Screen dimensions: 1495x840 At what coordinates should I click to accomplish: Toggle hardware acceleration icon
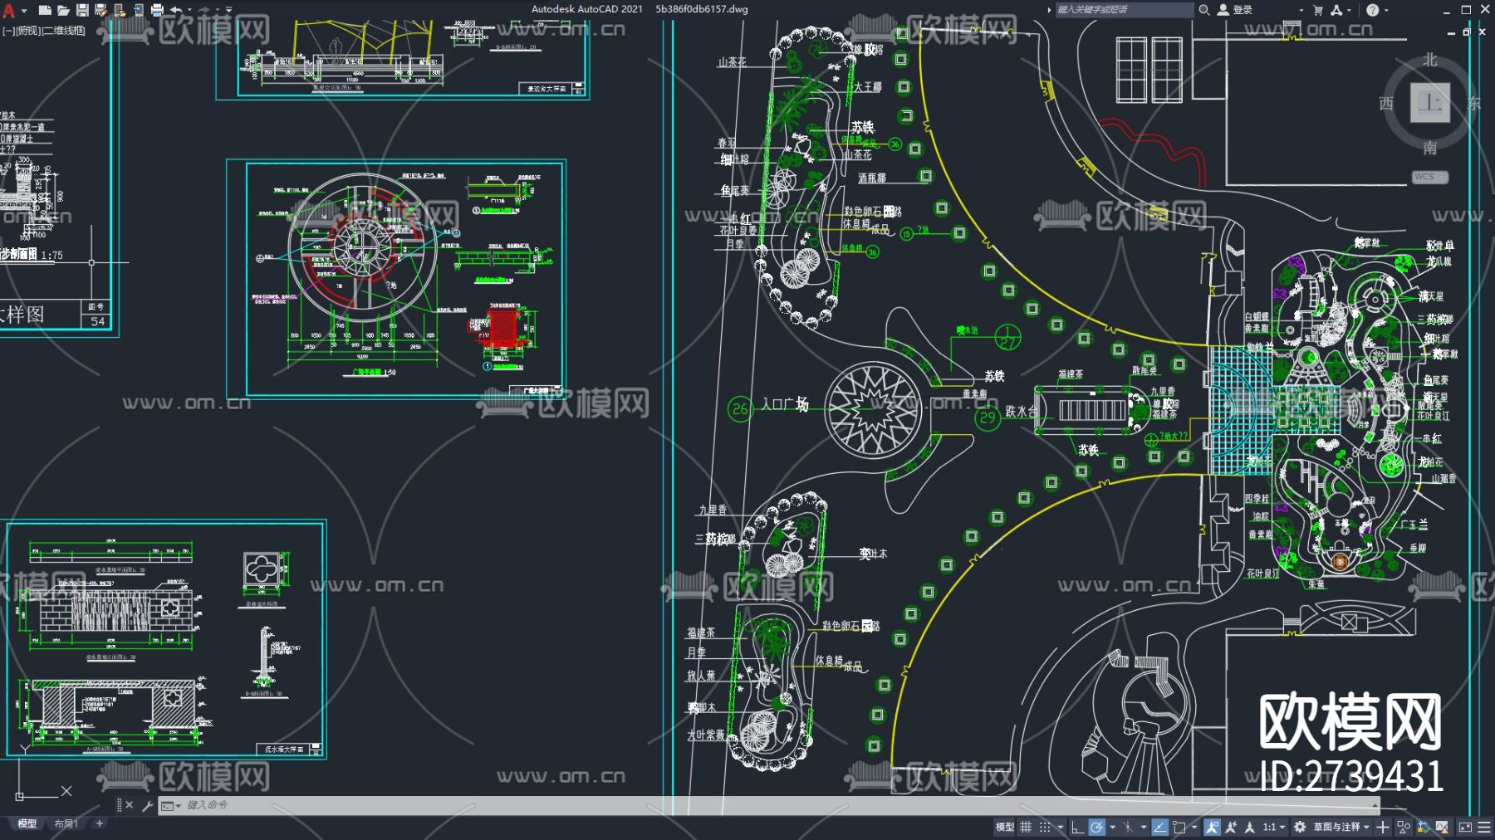click(x=1423, y=827)
